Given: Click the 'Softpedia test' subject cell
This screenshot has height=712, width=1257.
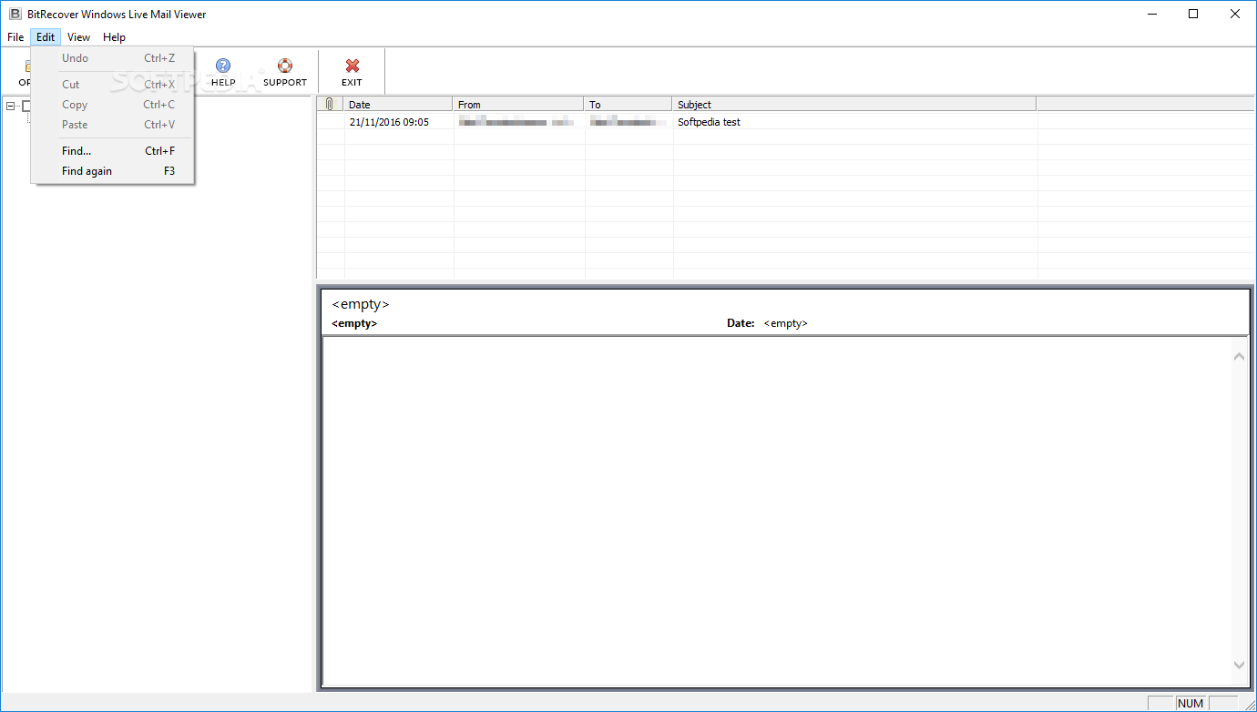Looking at the screenshot, I should 709,122.
